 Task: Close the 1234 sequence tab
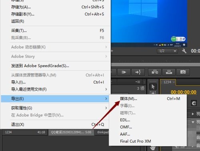tap(174, 82)
